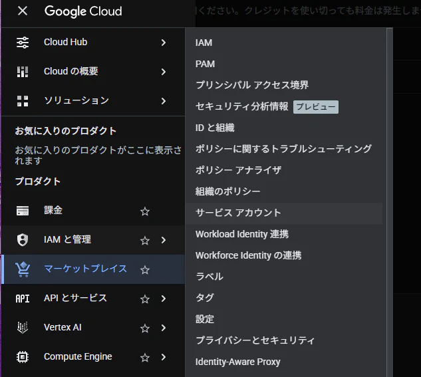
Task: Click the マーケットプレイス cart icon
Action: [23, 269]
